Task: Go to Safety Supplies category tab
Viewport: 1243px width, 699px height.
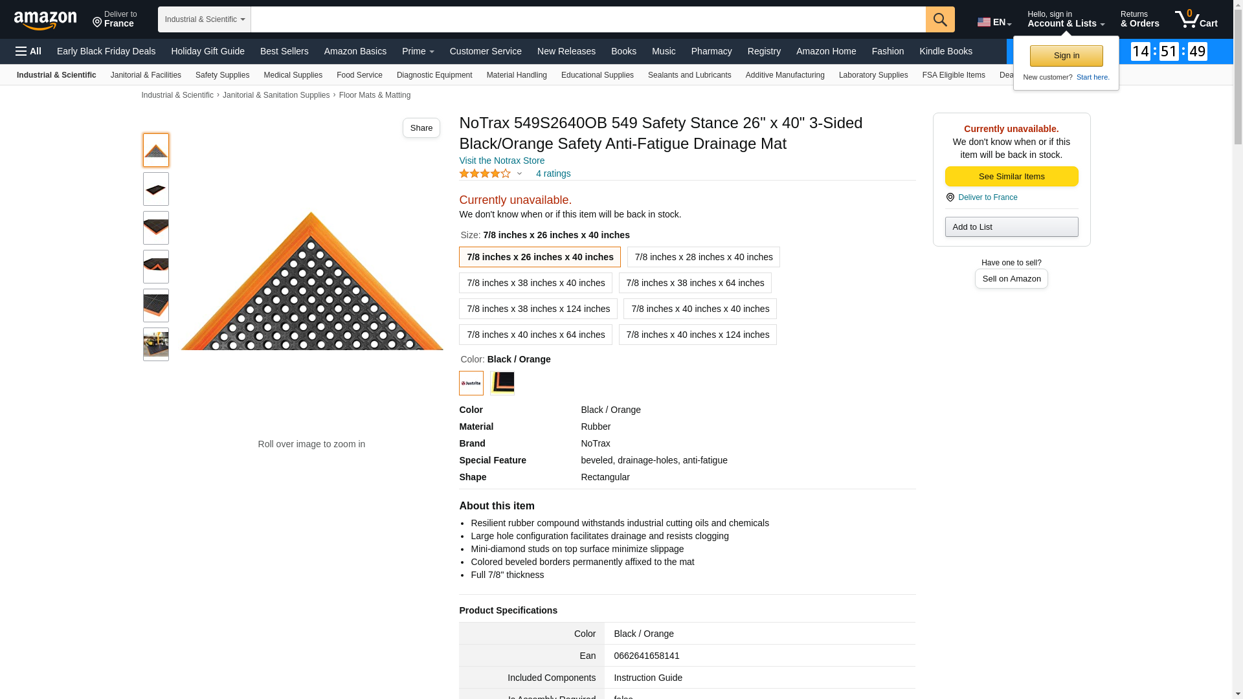Action: (x=222, y=75)
